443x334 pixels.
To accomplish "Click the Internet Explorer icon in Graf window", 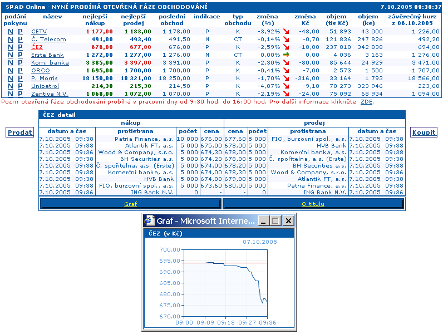I will 149,221.
